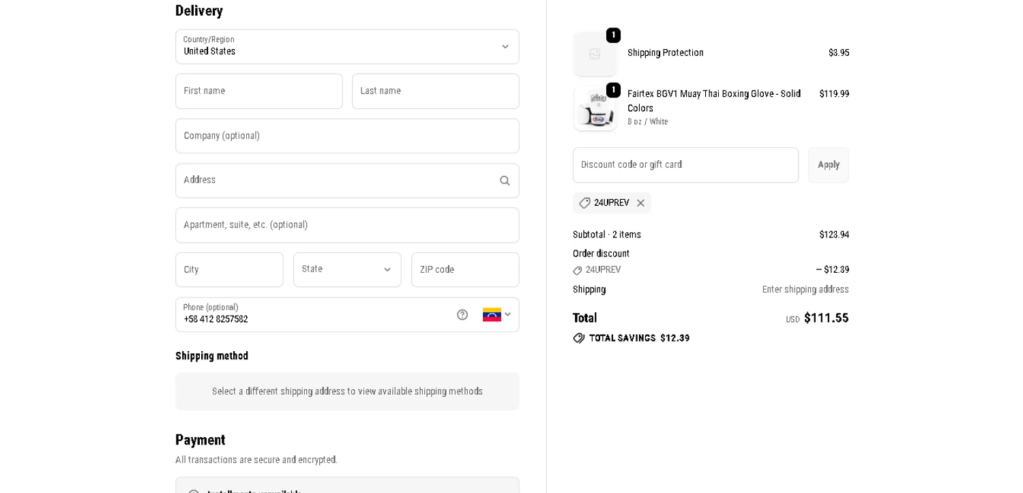Click the Fairtex glove product thumbnail

[595, 108]
